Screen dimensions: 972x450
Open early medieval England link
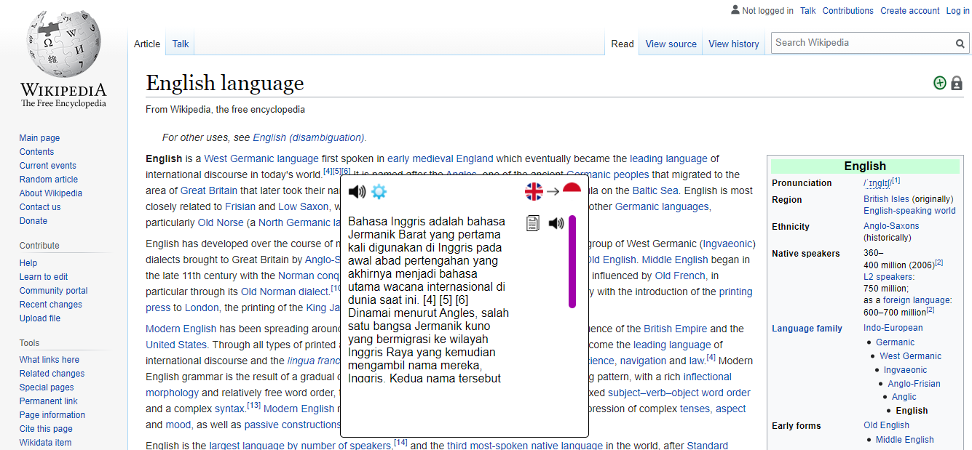(x=440, y=158)
